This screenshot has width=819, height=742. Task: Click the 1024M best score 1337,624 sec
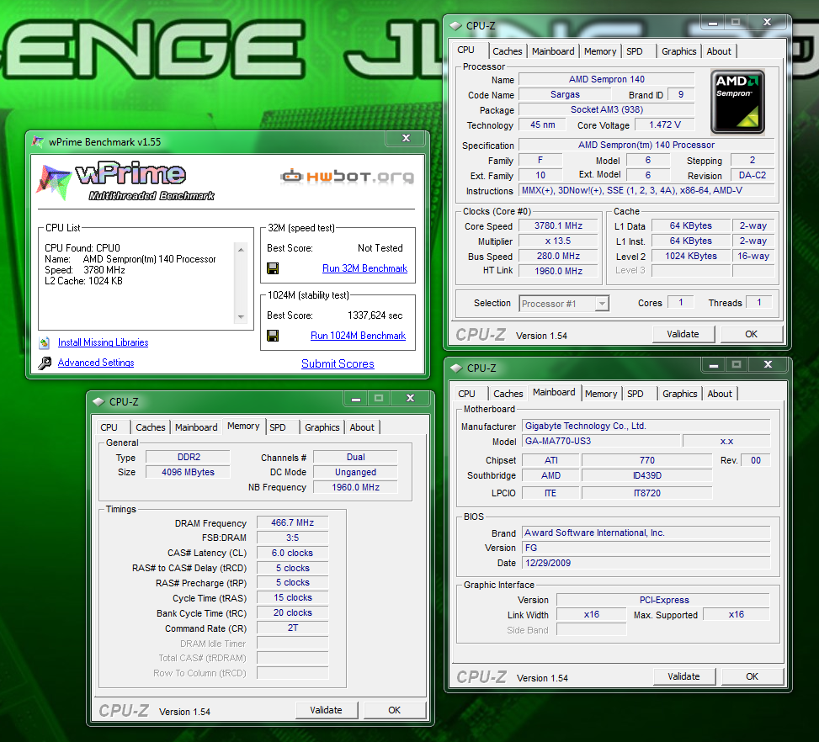click(x=375, y=315)
